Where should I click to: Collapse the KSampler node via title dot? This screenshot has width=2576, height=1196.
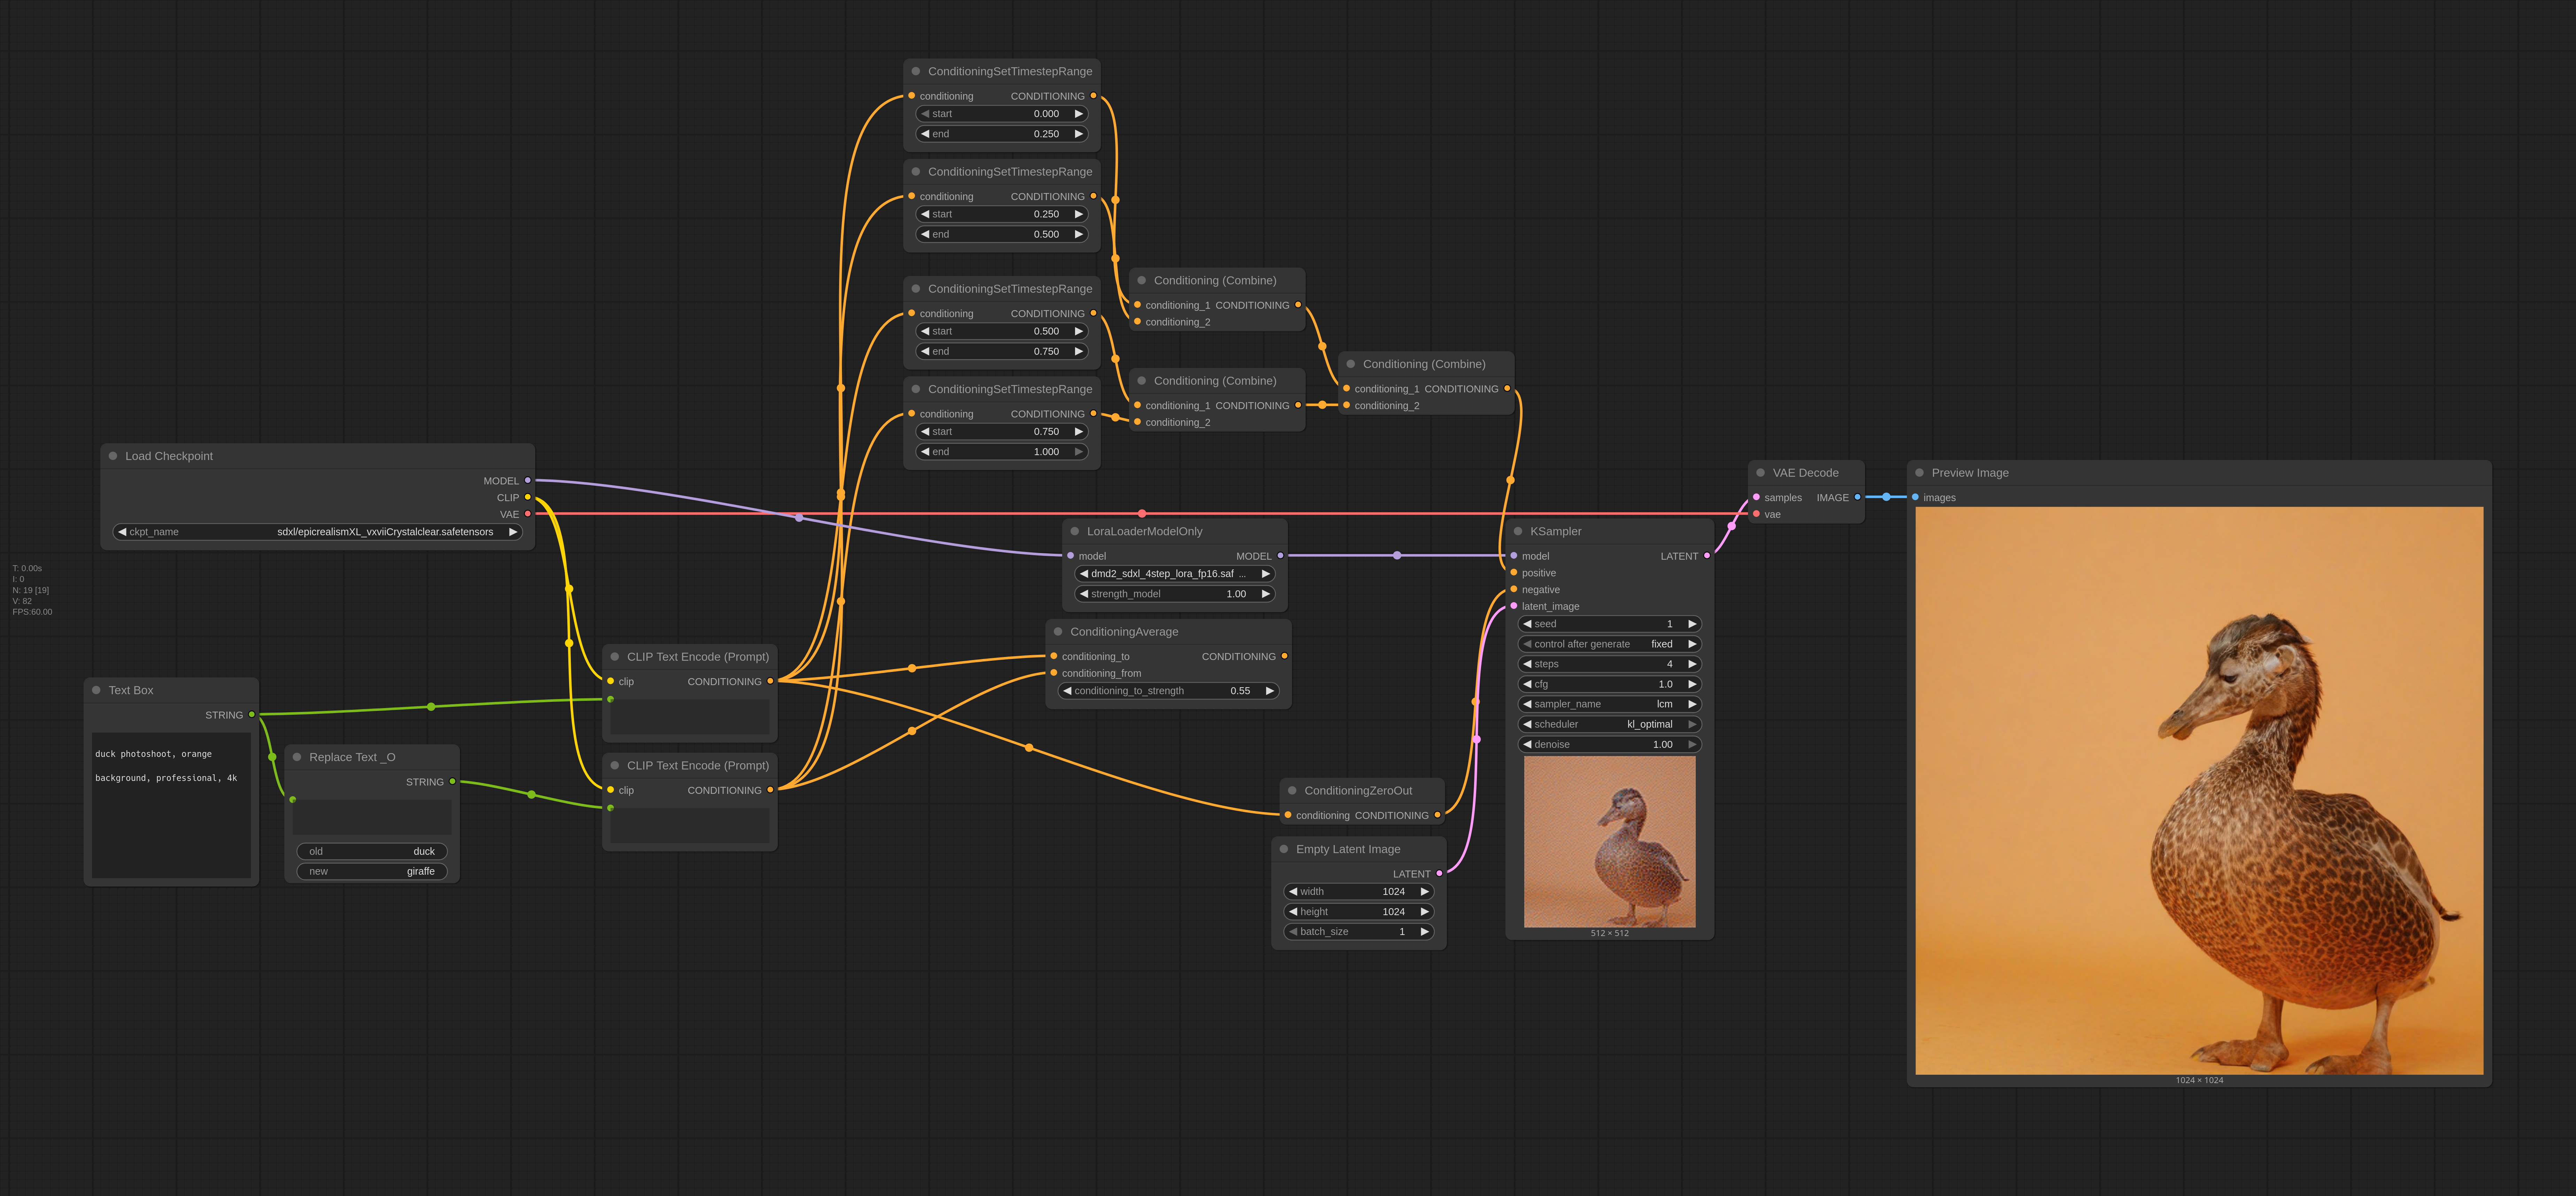click(1518, 531)
